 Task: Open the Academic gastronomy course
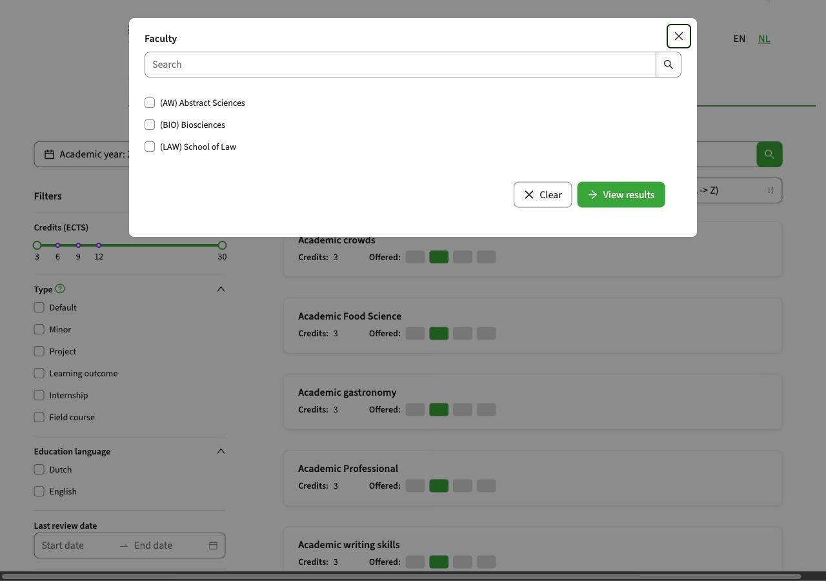(347, 392)
